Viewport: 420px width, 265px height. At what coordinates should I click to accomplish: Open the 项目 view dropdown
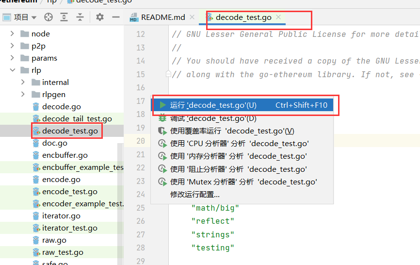click(x=25, y=17)
